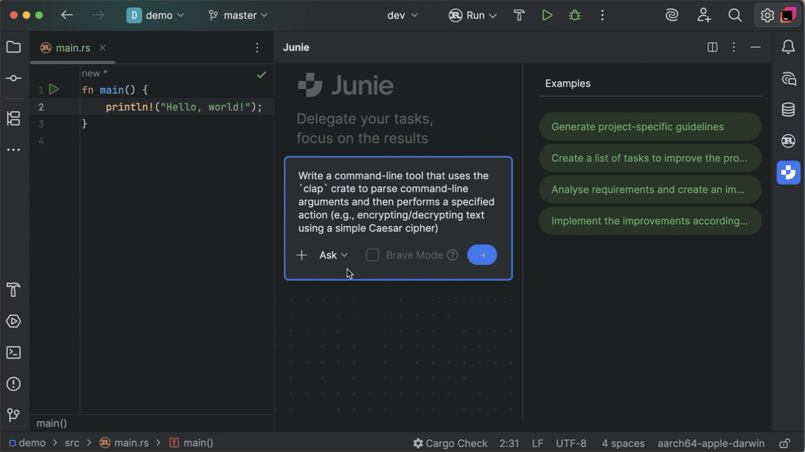This screenshot has width=805, height=452.
Task: Change the 4 spaces indent setting
Action: pos(623,443)
